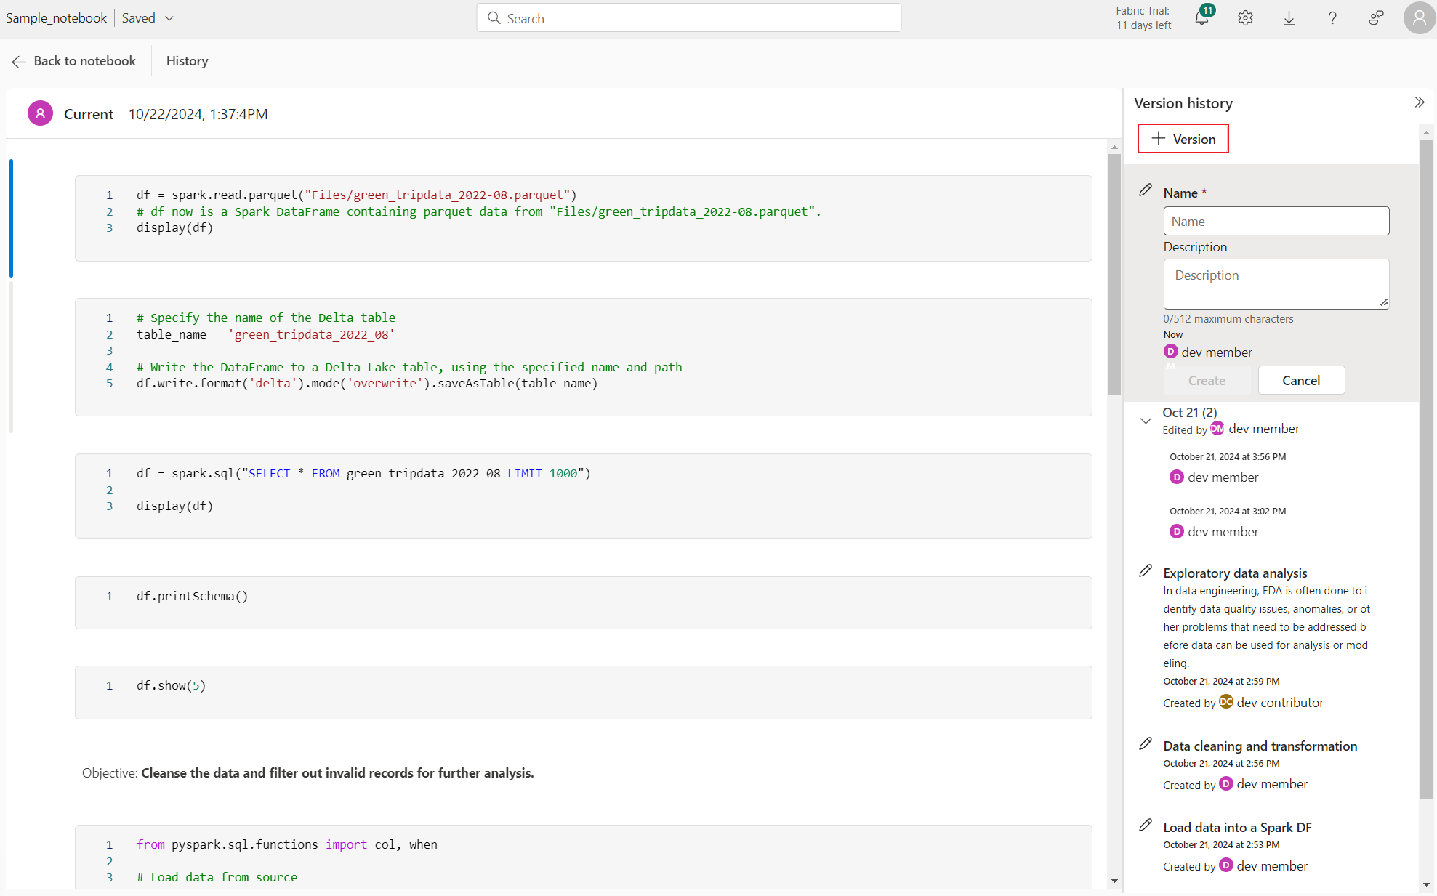1437x896 pixels.
Task: Click the download icon in toolbar
Action: click(x=1290, y=19)
